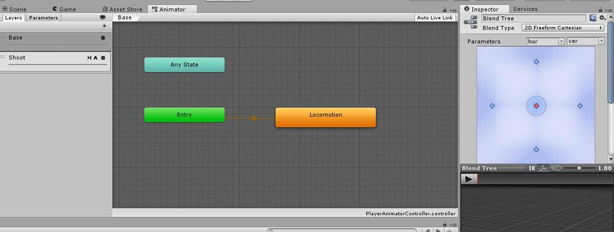
Task: Switch to Parameters tab in Animator
Action: [x=43, y=17]
